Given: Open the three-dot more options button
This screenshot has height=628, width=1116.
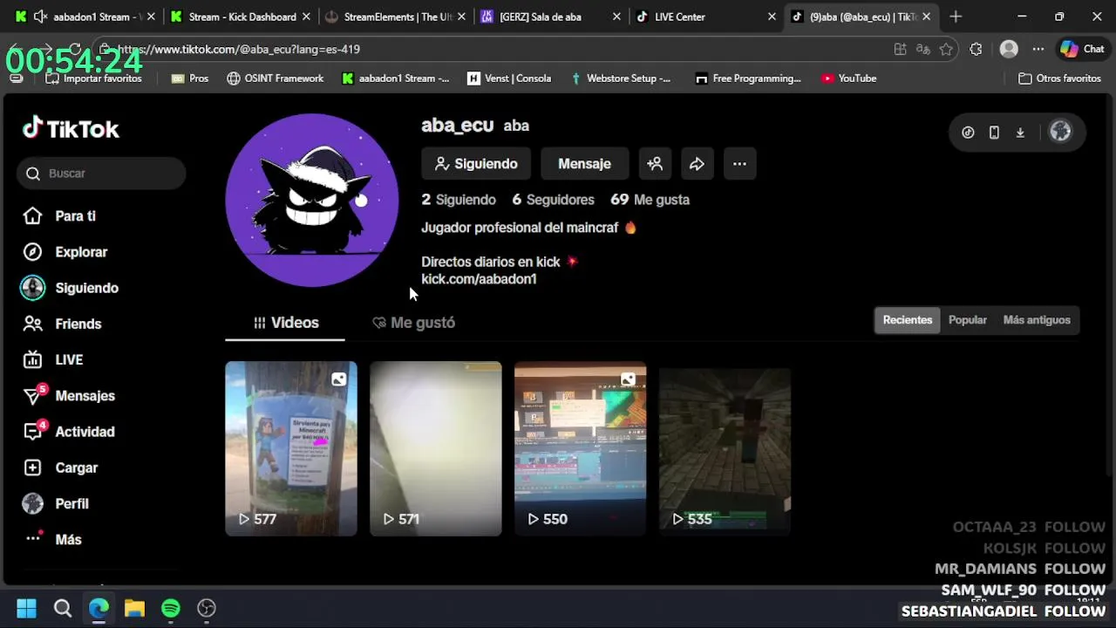Looking at the screenshot, I should click(739, 164).
